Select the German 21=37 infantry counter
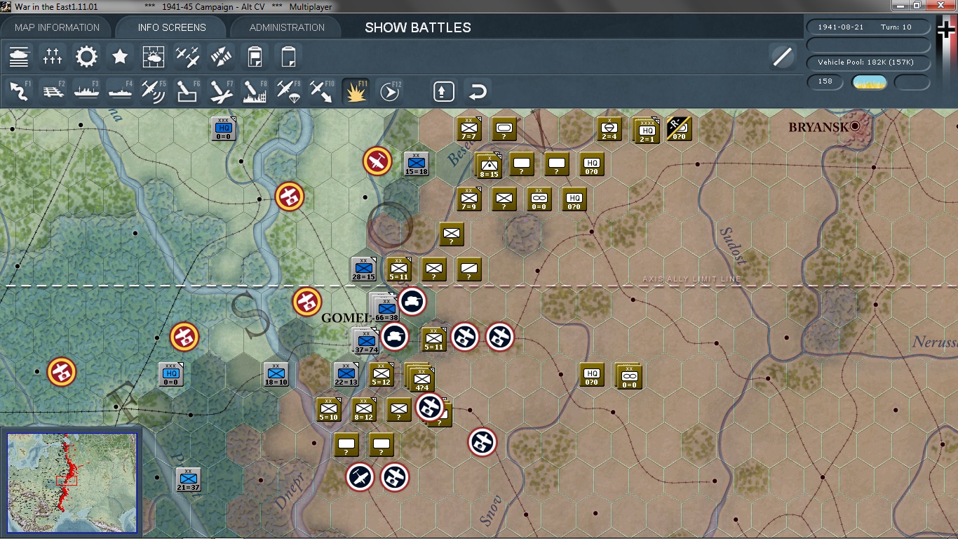The height and width of the screenshot is (539, 958). (x=189, y=480)
